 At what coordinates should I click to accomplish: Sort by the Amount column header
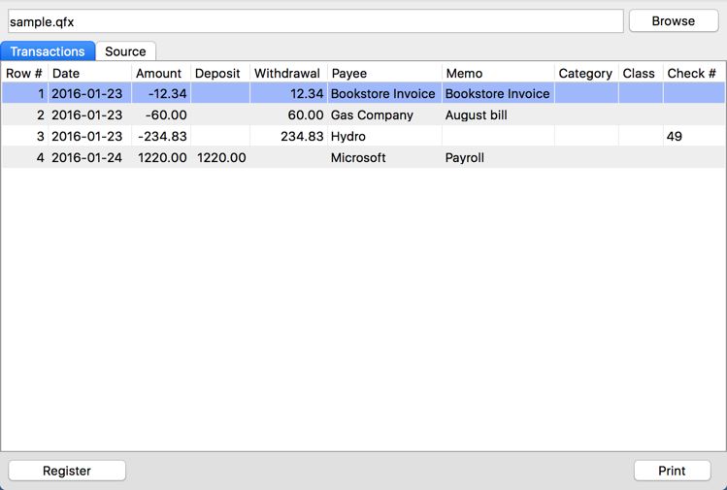pos(161,73)
